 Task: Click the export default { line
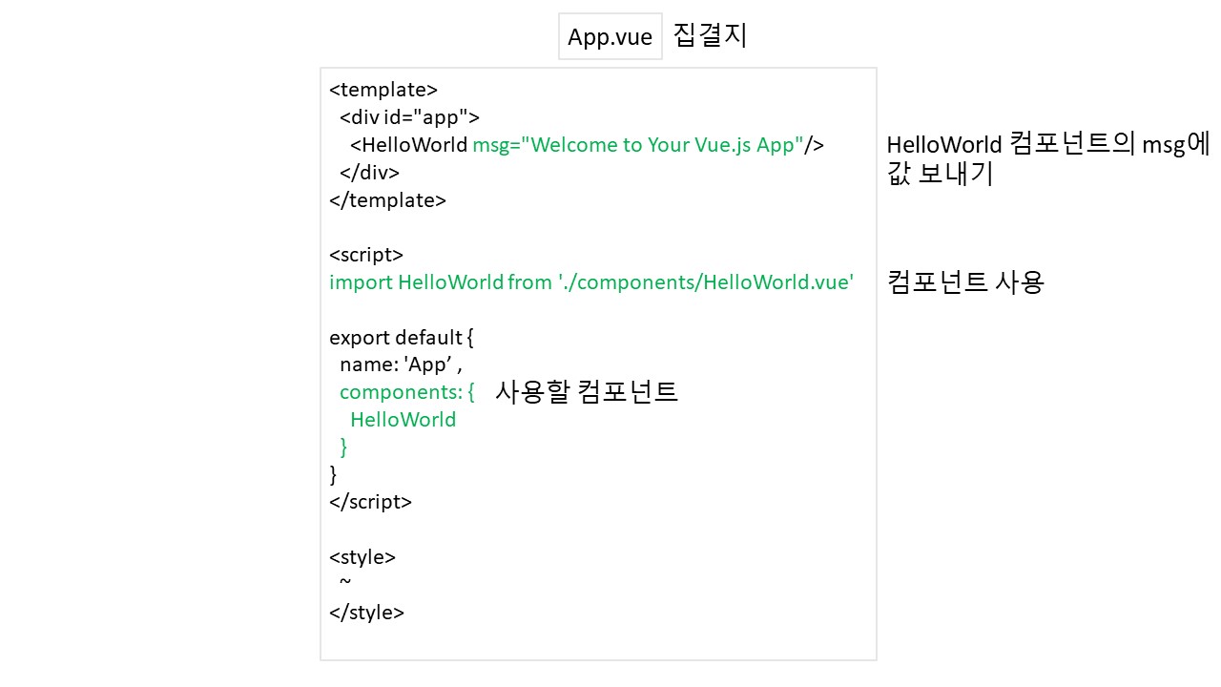(x=402, y=338)
